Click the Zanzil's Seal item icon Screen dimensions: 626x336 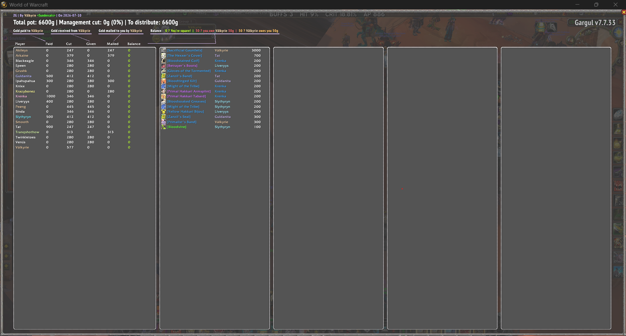164,117
